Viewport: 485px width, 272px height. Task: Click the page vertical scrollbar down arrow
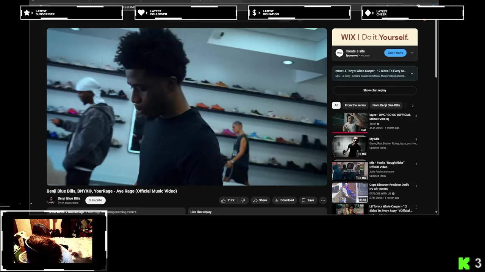click(x=436, y=212)
